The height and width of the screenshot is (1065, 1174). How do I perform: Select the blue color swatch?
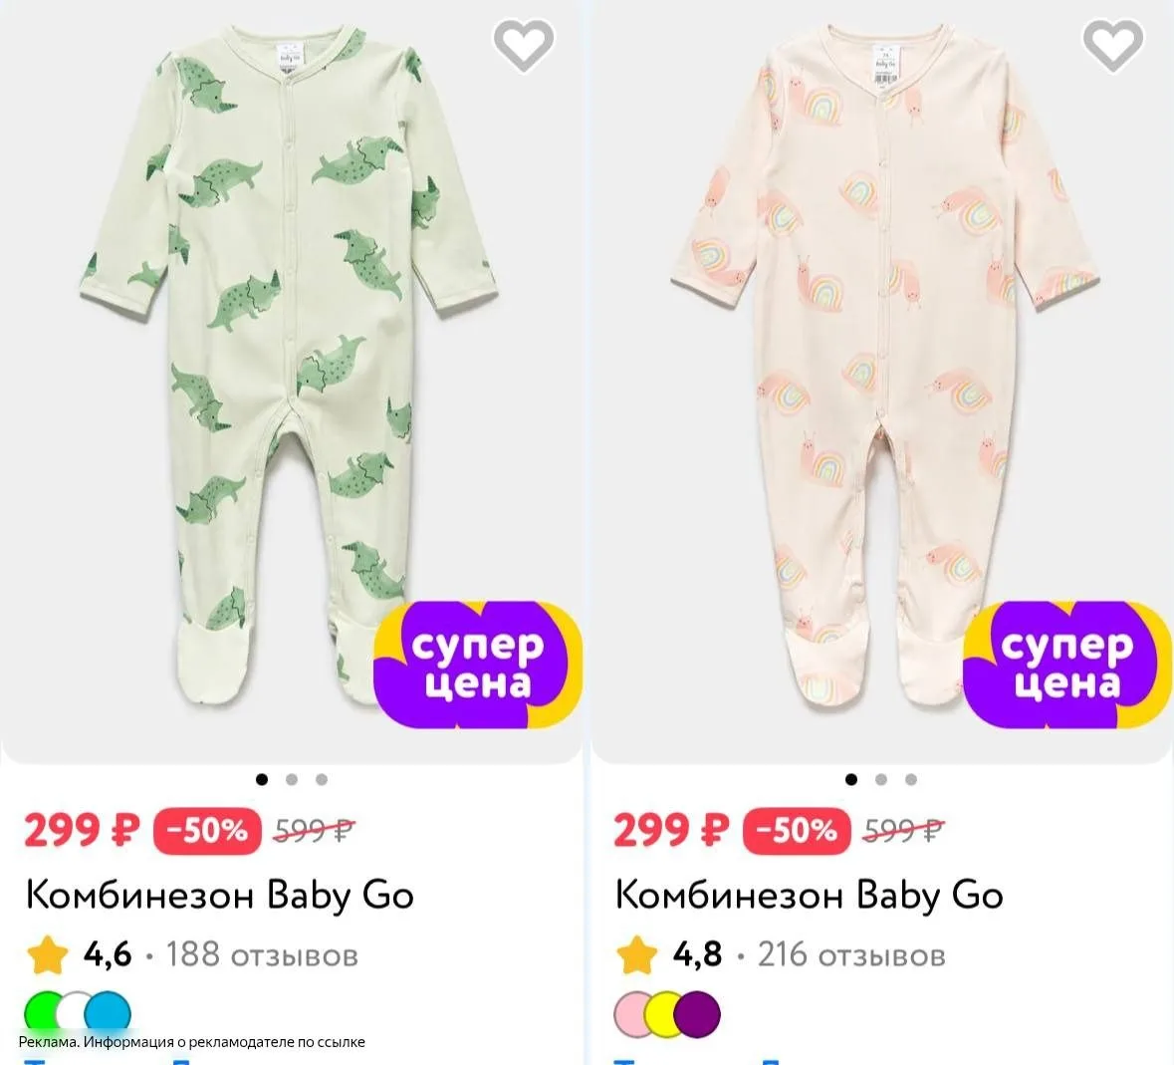click(x=108, y=1013)
